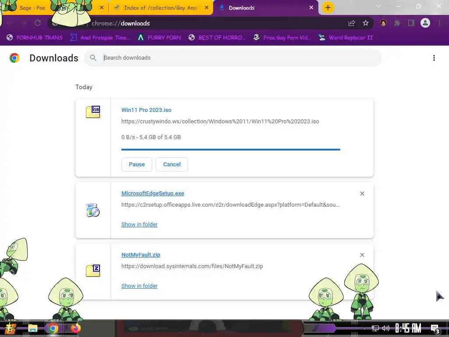Click the search magnifier icon
This screenshot has width=449, height=337.
pyautogui.click(x=93, y=58)
